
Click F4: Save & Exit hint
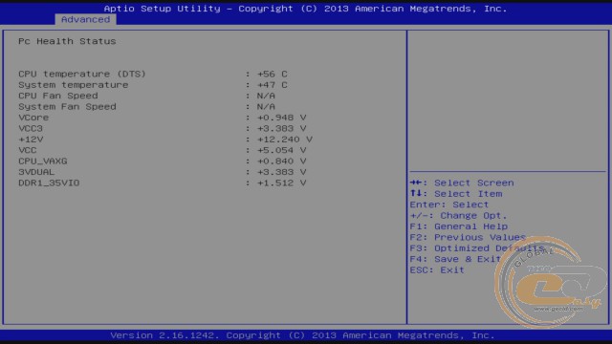(455, 259)
